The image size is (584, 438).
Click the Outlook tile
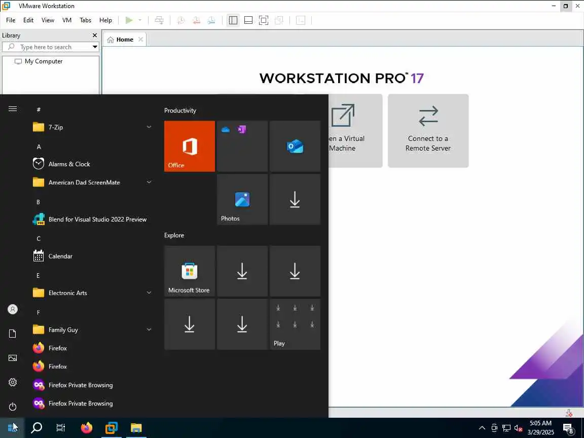[295, 147]
